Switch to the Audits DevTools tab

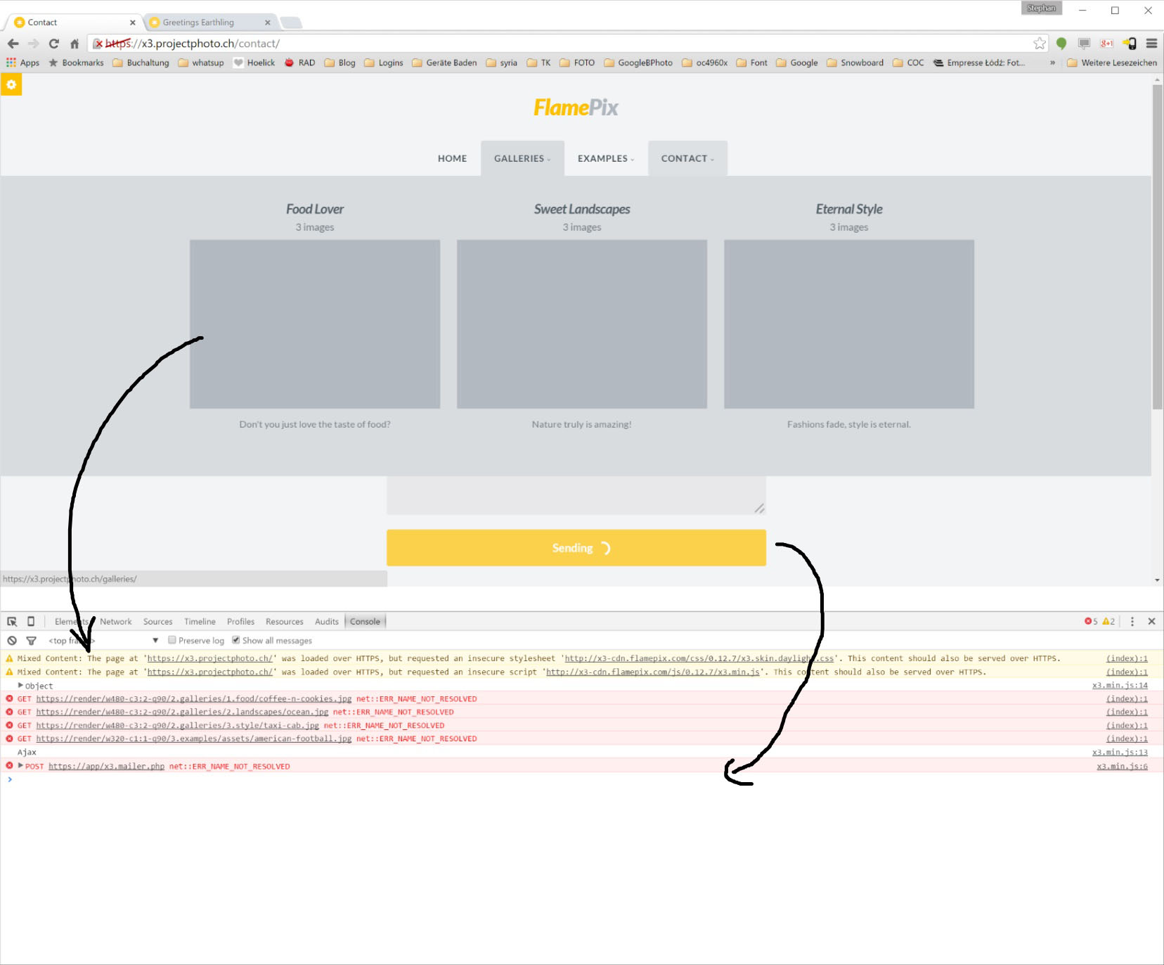click(327, 622)
